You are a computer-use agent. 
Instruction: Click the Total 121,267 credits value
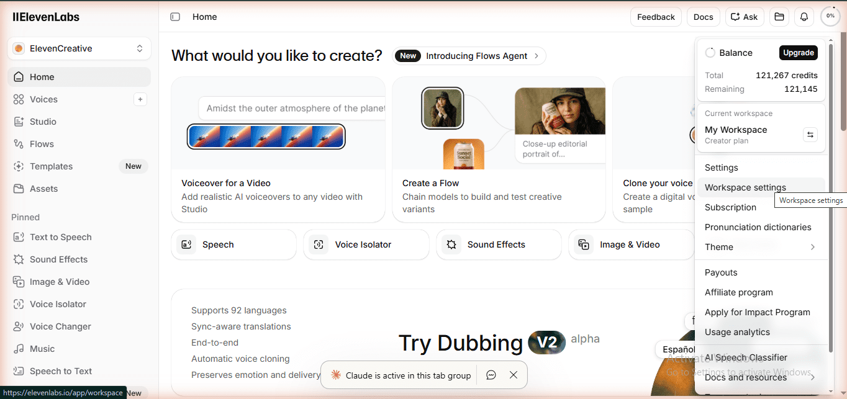(787, 75)
